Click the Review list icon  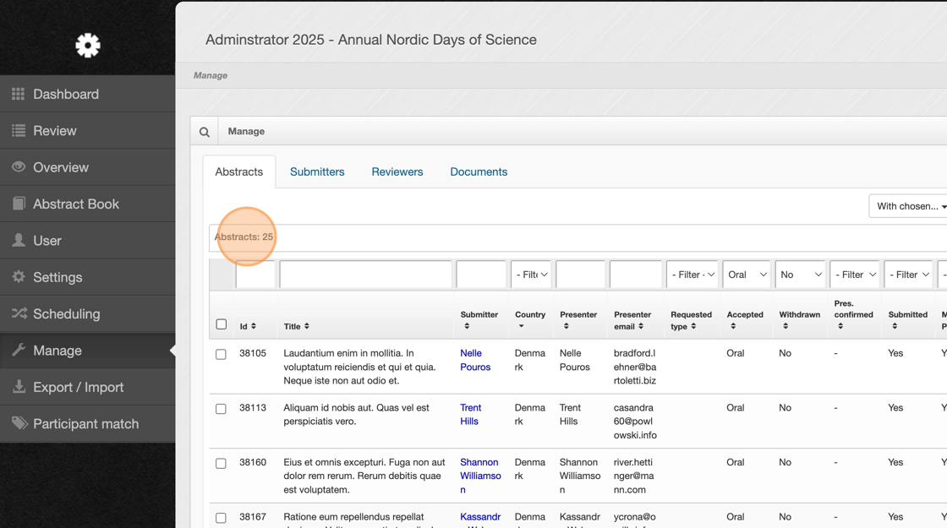tap(19, 131)
